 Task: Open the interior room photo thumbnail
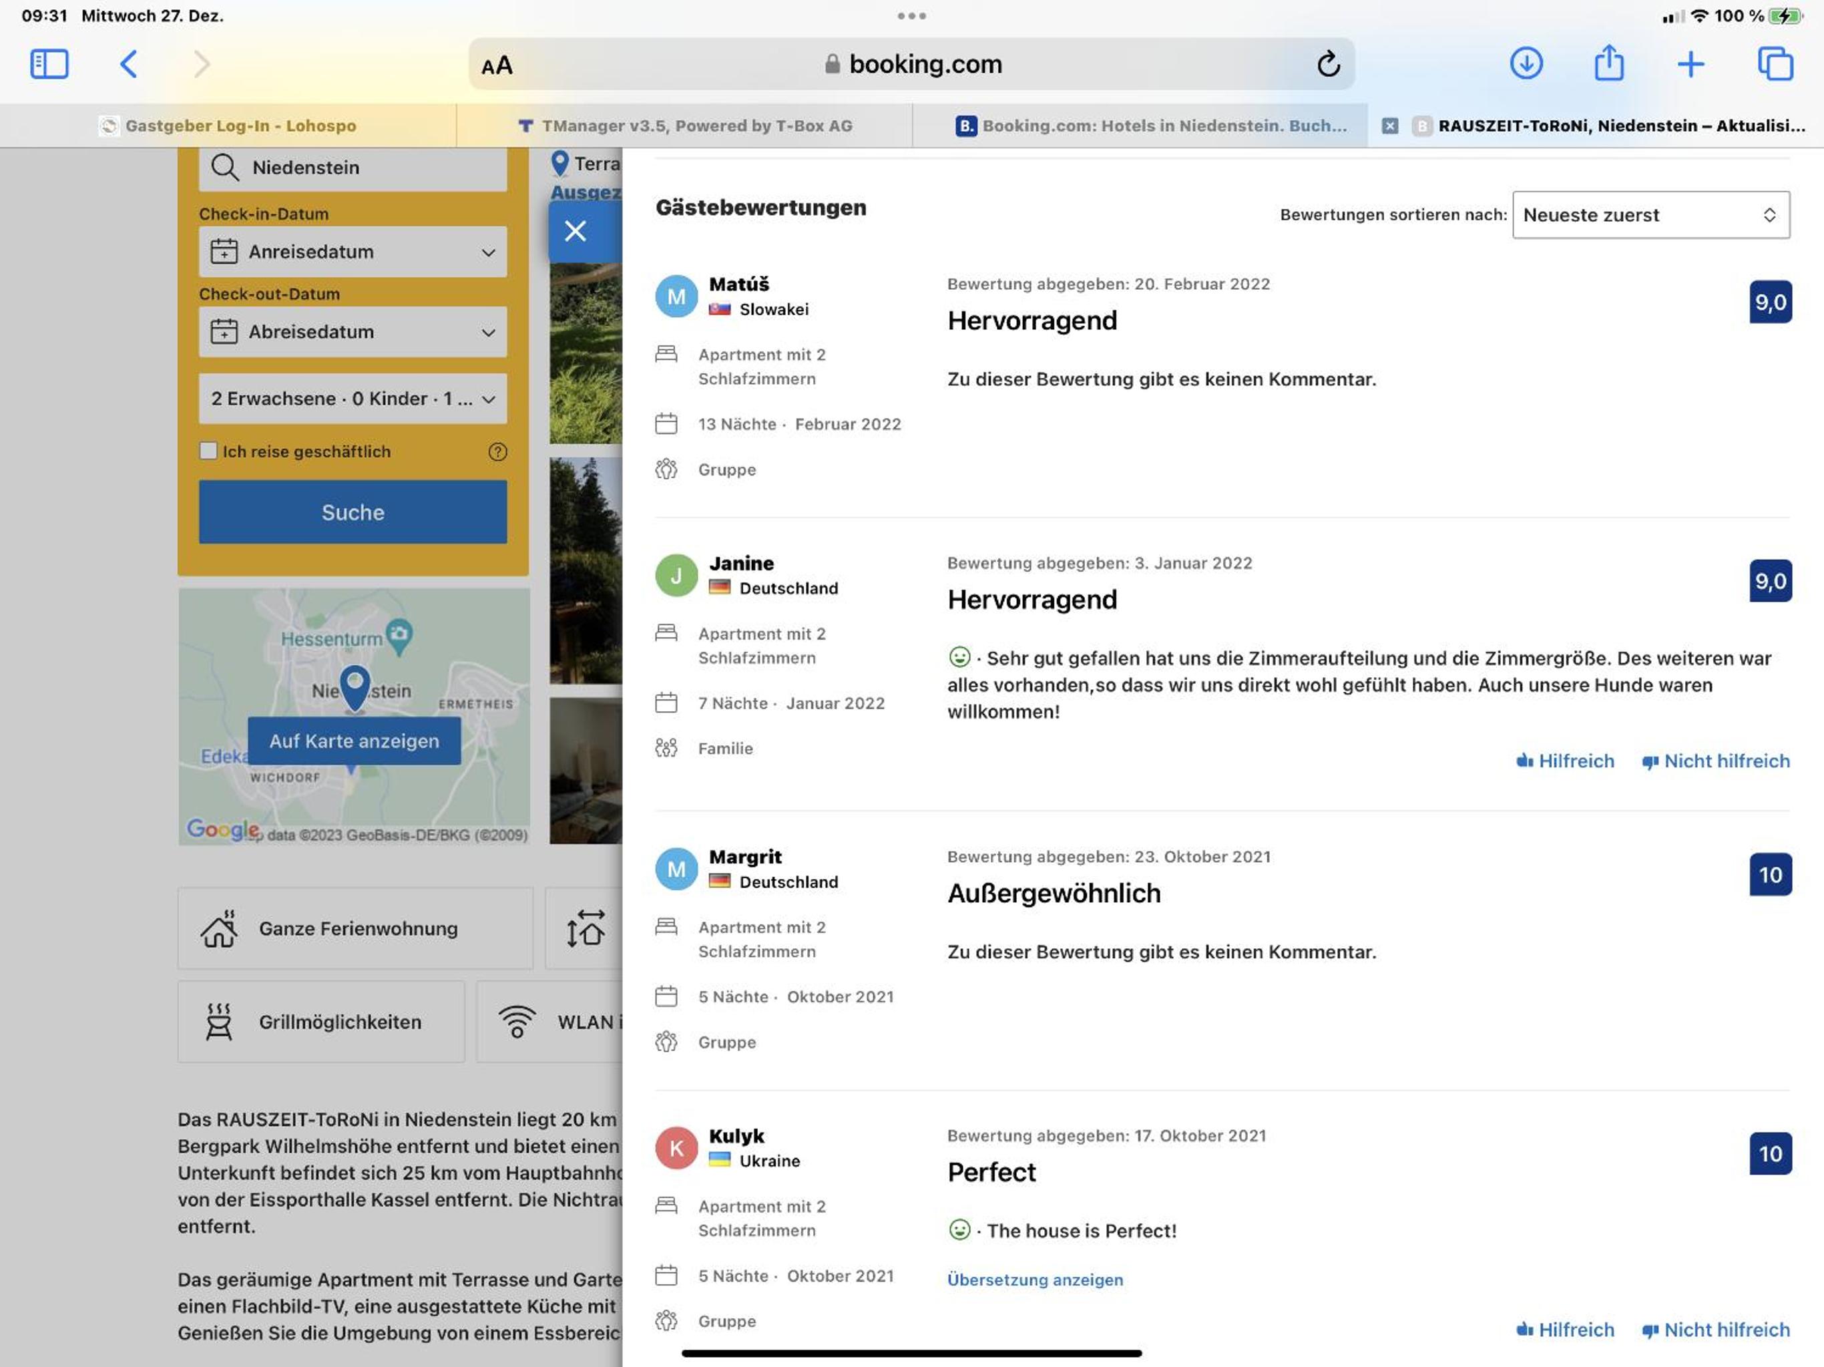click(x=586, y=771)
